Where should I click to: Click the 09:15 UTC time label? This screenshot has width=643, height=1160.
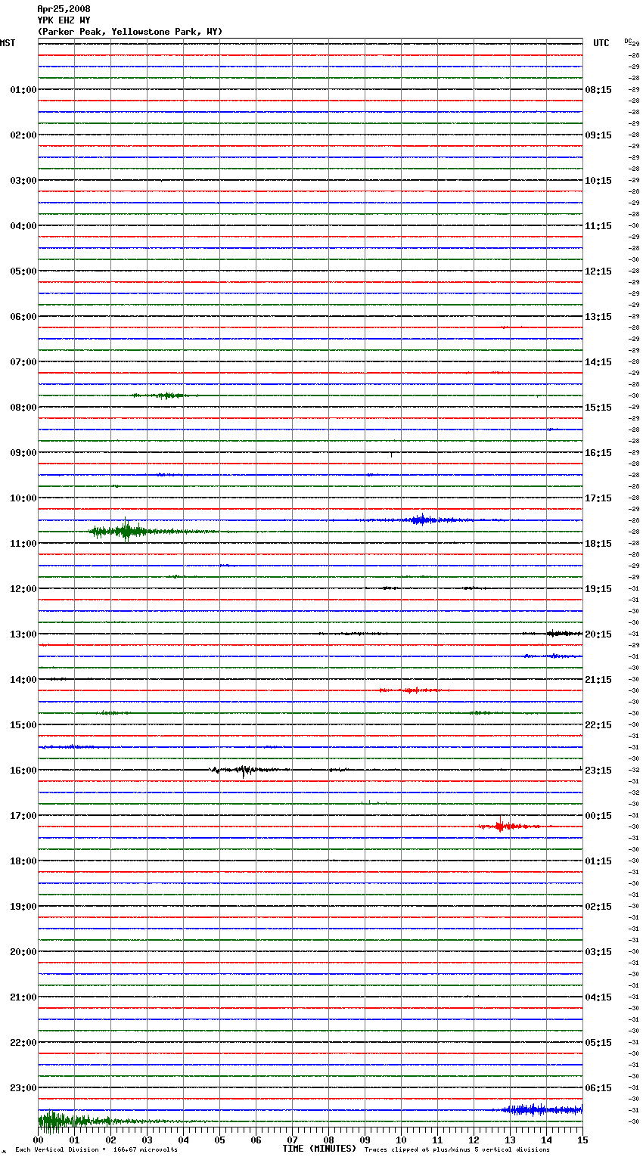click(598, 135)
